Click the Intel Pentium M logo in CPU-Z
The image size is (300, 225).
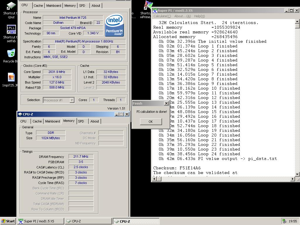click(x=115, y=25)
